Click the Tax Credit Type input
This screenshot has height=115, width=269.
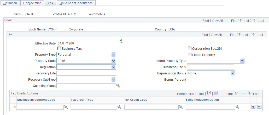[x=94, y=107]
